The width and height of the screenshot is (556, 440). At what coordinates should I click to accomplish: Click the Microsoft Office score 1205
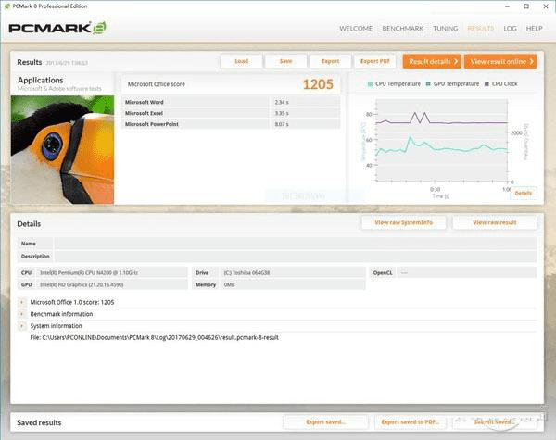click(x=318, y=84)
